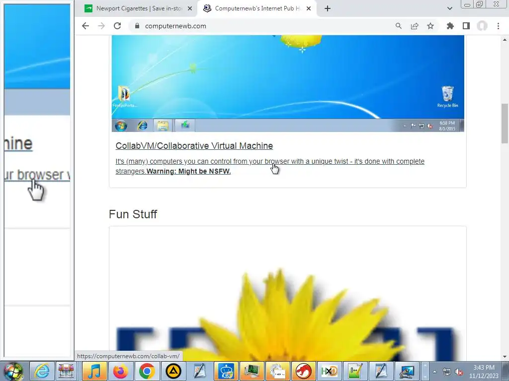Viewport: 509px width, 381px height.
Task: Launch Internet Explorer from the taskbar
Action: pyautogui.click(x=42, y=371)
